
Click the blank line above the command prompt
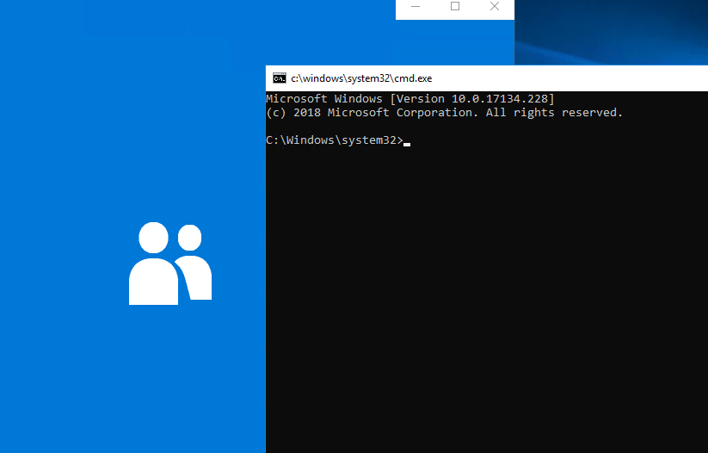(x=430, y=127)
